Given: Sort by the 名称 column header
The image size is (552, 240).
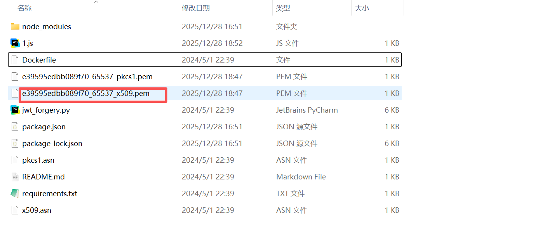Looking at the screenshot, I should pos(24,8).
